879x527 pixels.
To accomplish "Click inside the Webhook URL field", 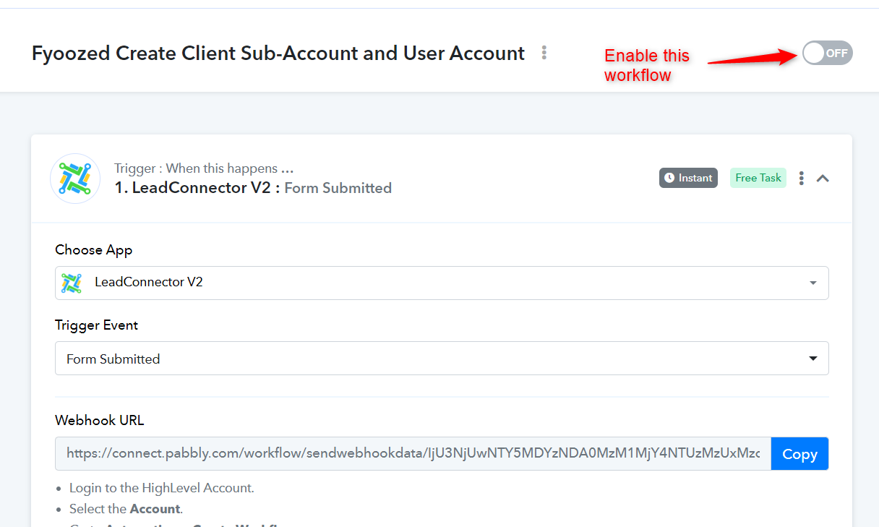I will click(413, 454).
